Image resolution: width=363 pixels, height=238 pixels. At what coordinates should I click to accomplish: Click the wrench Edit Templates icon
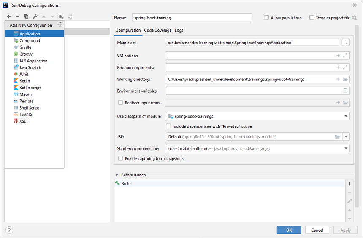point(35,16)
